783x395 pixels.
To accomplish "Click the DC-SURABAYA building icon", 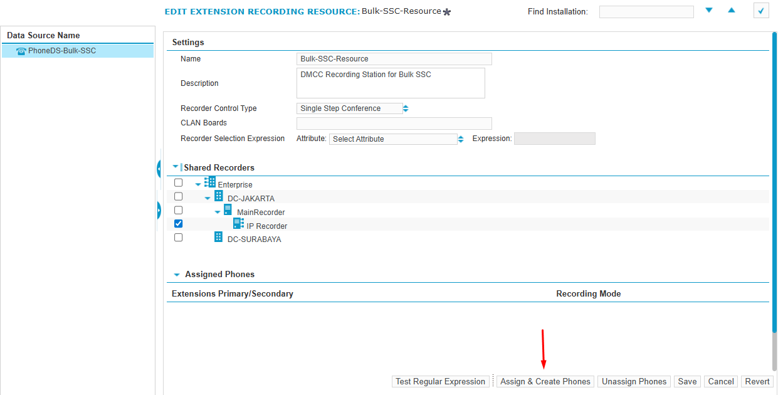I will tap(218, 237).
